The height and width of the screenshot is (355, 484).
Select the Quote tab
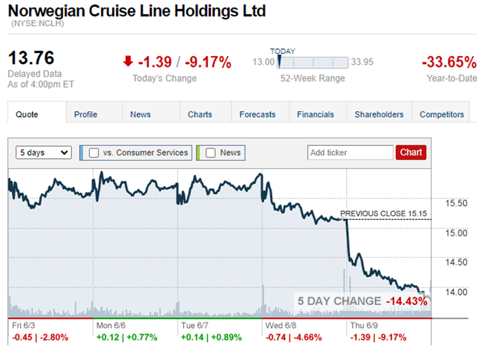point(27,115)
